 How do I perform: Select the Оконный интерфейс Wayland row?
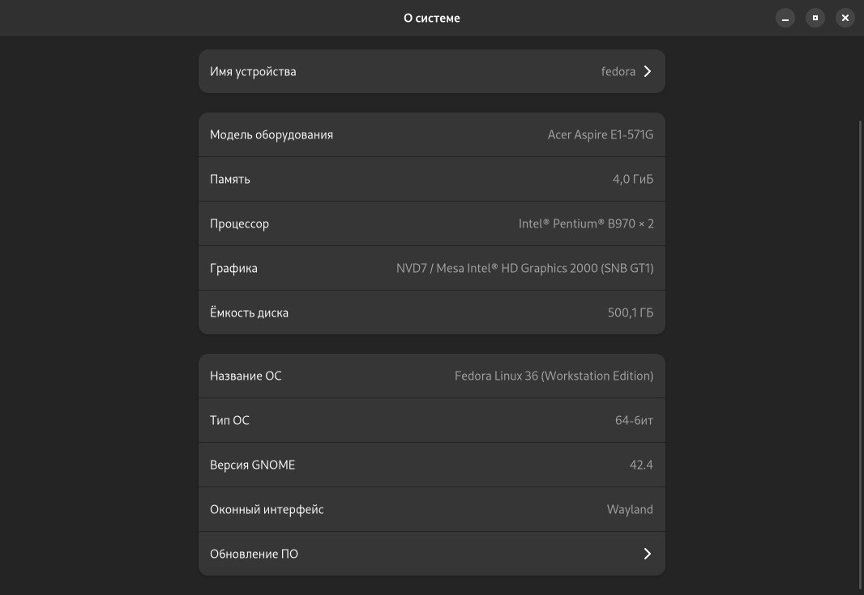[431, 509]
